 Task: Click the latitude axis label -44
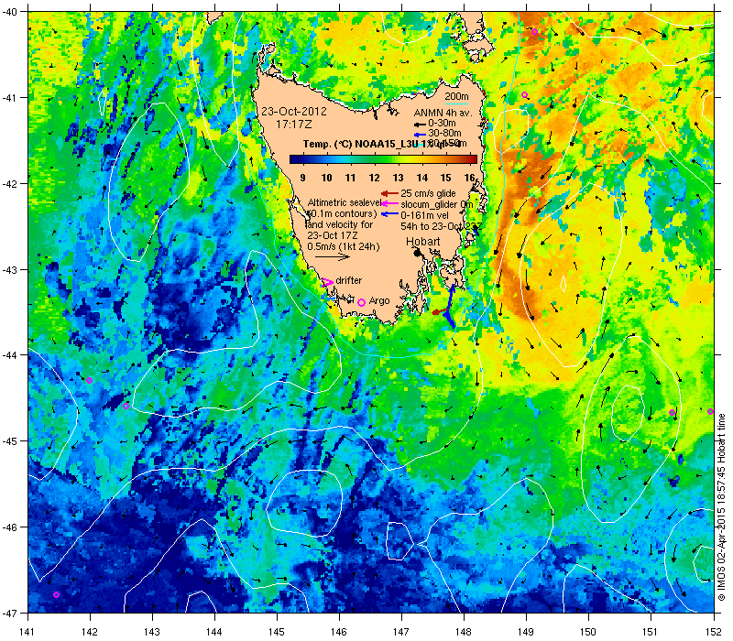(9, 355)
